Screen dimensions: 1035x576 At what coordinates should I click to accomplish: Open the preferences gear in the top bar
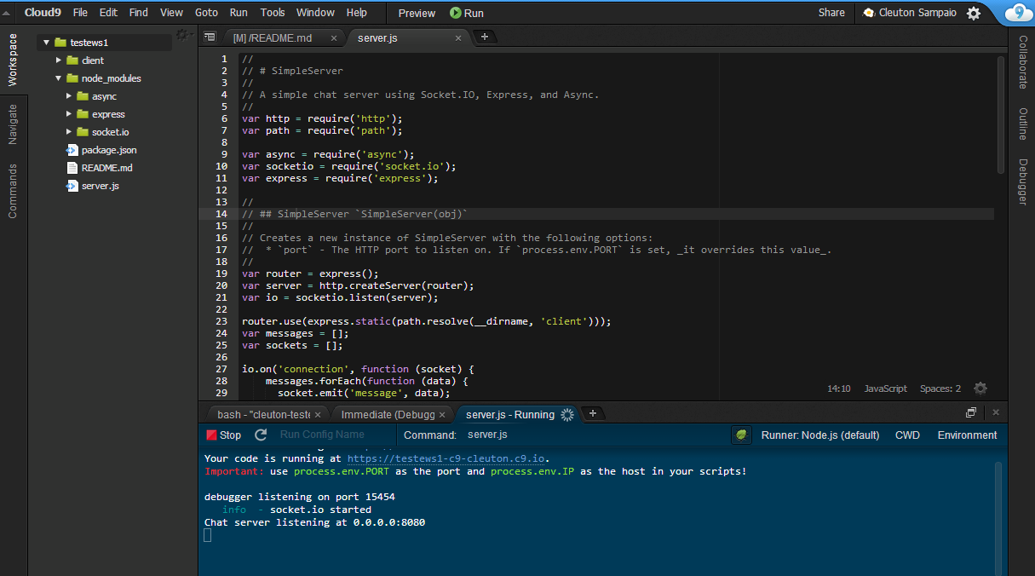pos(974,13)
